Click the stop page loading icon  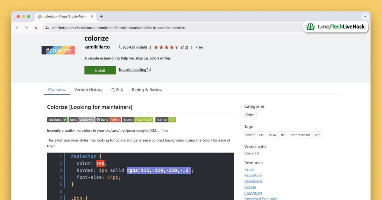tap(36, 28)
